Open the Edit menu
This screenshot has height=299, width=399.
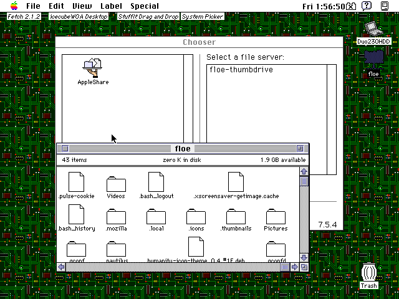coord(56,6)
